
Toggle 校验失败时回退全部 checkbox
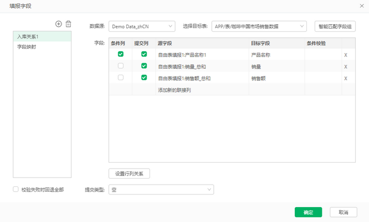pos(16,190)
